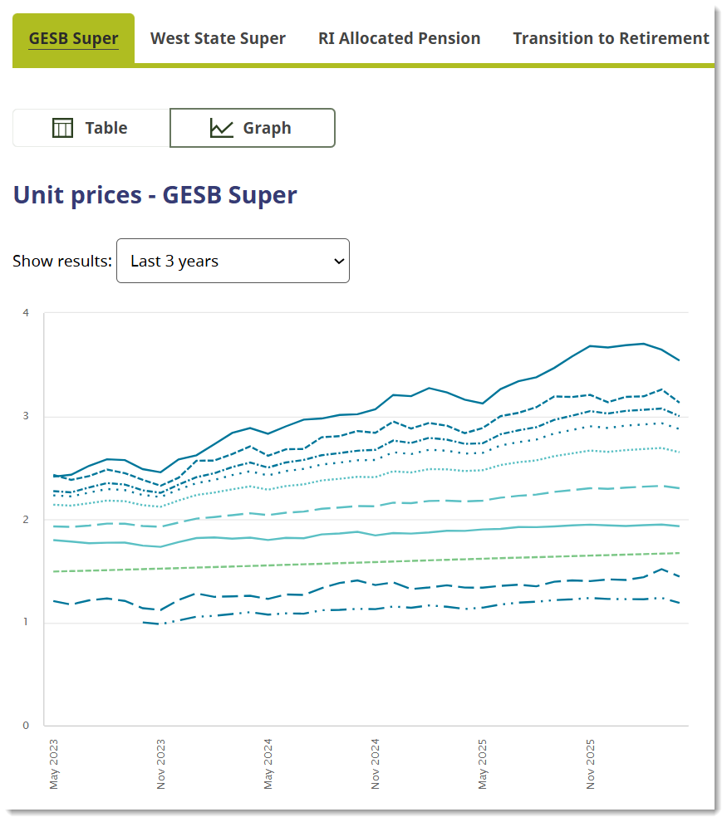Screen dimensions: 727x822
Task: Click the Nov 2025 axis label
Action: [590, 764]
